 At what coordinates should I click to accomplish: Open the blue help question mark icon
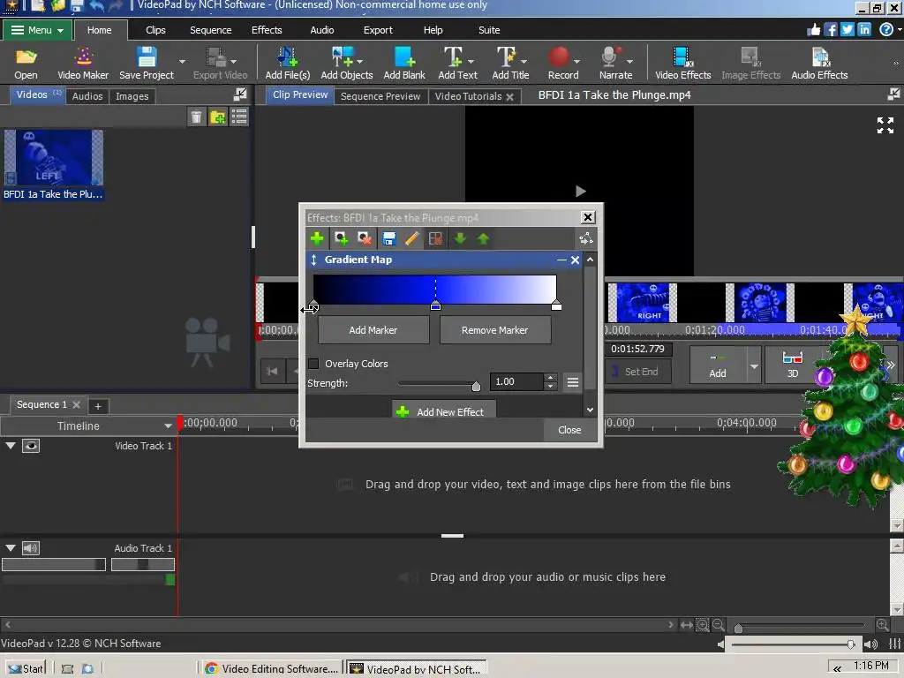pos(886,30)
